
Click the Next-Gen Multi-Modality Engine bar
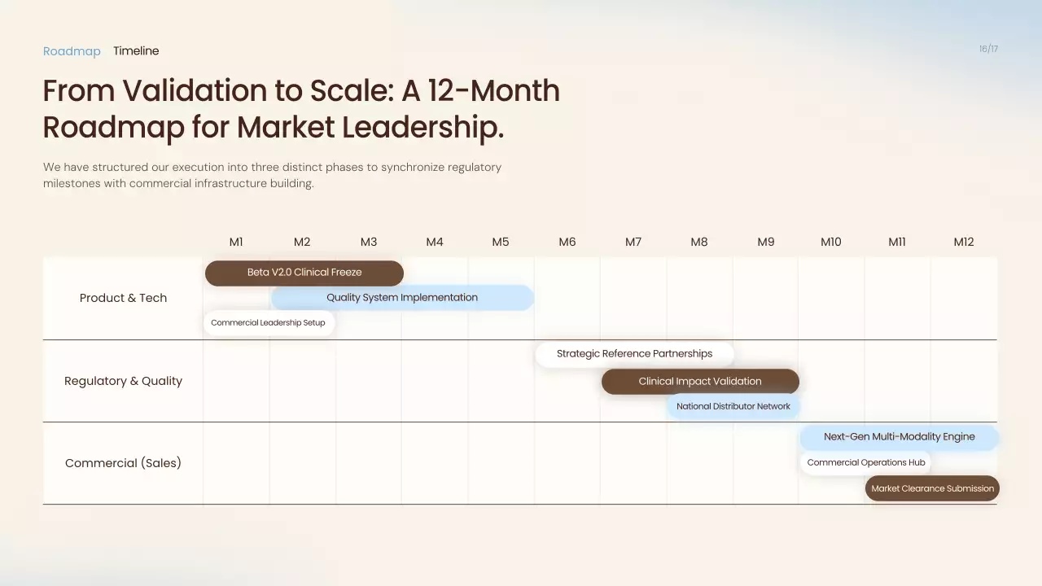pos(899,437)
